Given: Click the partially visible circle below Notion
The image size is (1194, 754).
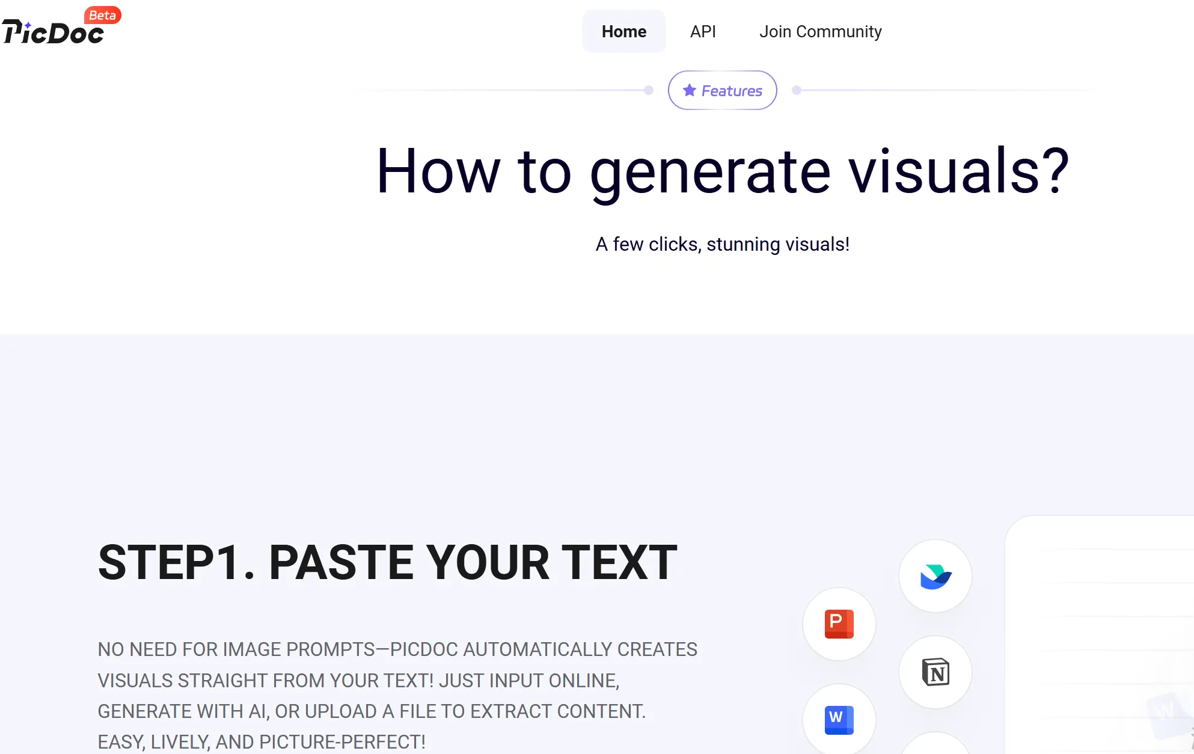Looking at the screenshot, I should point(935,744).
